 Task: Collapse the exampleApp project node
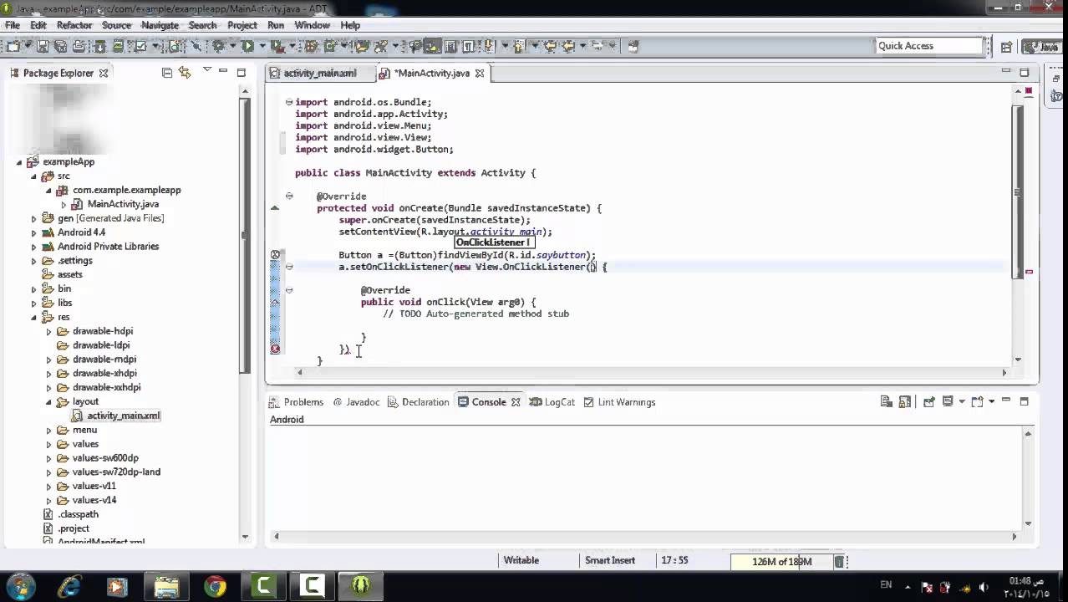pyautogui.click(x=19, y=162)
